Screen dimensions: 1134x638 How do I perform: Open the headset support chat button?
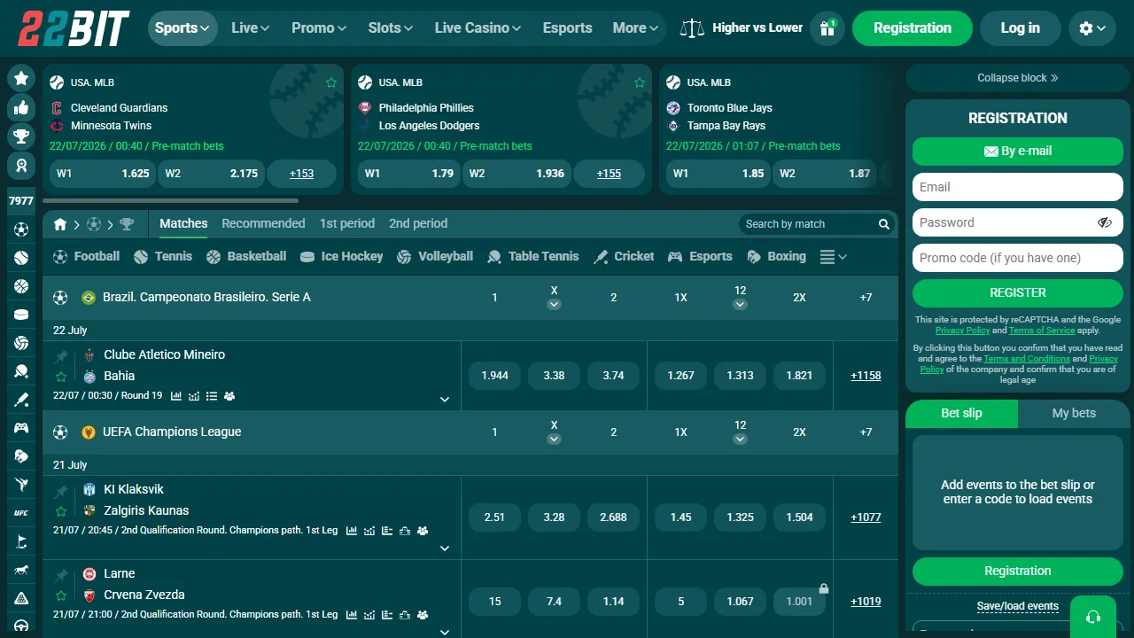(x=1093, y=617)
